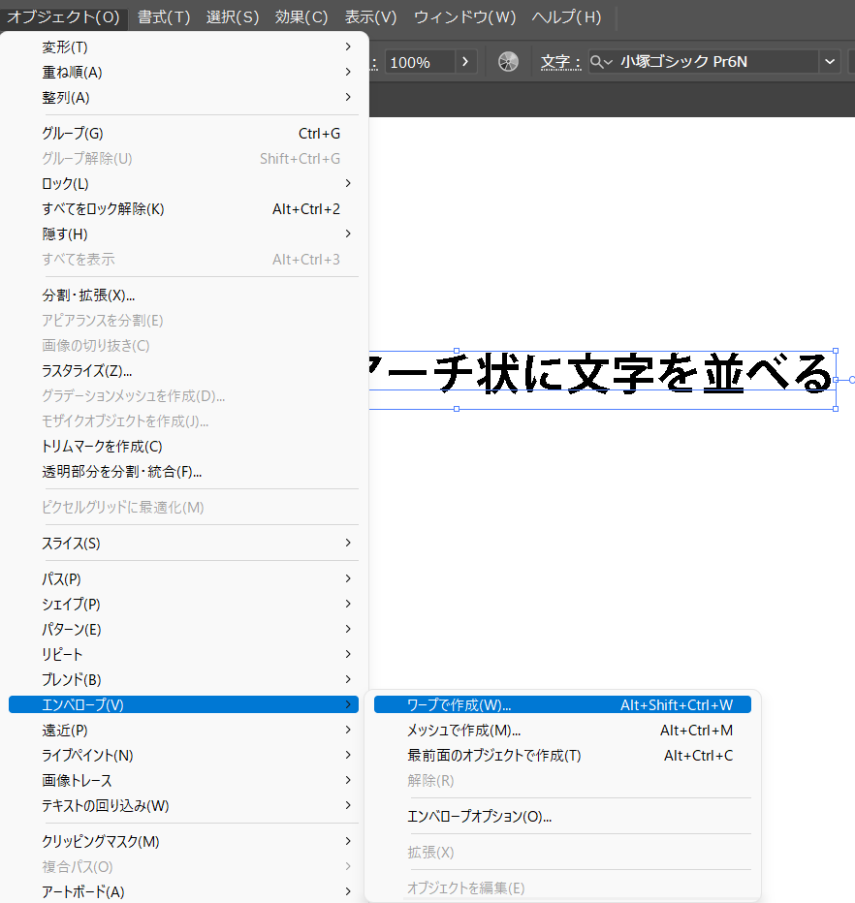Image resolution: width=855 pixels, height=903 pixels.
Task: Choose メッシュで作成(M)... in envelope submenu
Action: 562,731
